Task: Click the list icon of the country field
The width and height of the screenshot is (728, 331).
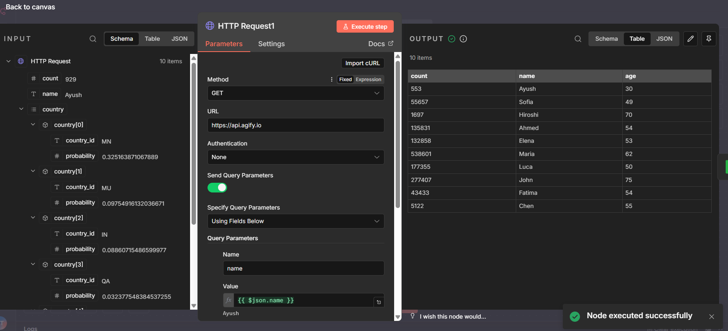Action: click(33, 109)
